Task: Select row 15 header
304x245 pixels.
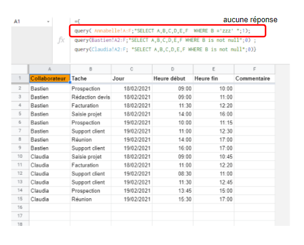Action: point(20,199)
